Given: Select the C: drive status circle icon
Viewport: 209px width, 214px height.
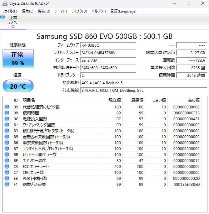Looking at the screenshot, I should point(2,17).
